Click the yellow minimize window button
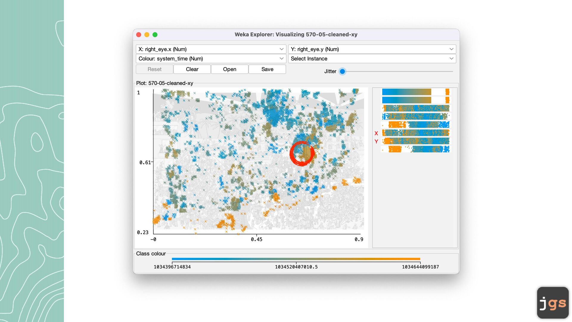The height and width of the screenshot is (322, 572). point(147,35)
